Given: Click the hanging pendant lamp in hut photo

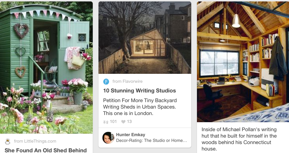Looking at the screenshot, I should (x=236, y=21).
